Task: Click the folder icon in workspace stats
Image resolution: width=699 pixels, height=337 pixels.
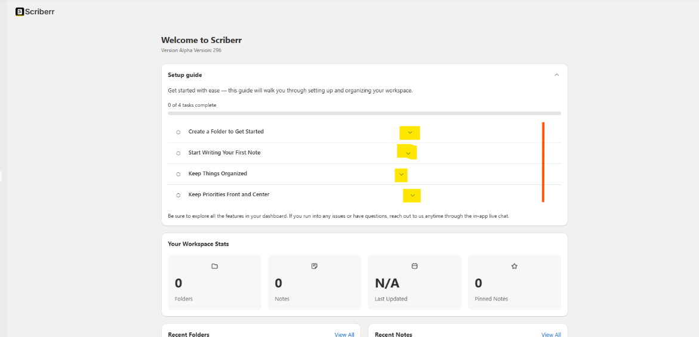Action: pyautogui.click(x=215, y=266)
